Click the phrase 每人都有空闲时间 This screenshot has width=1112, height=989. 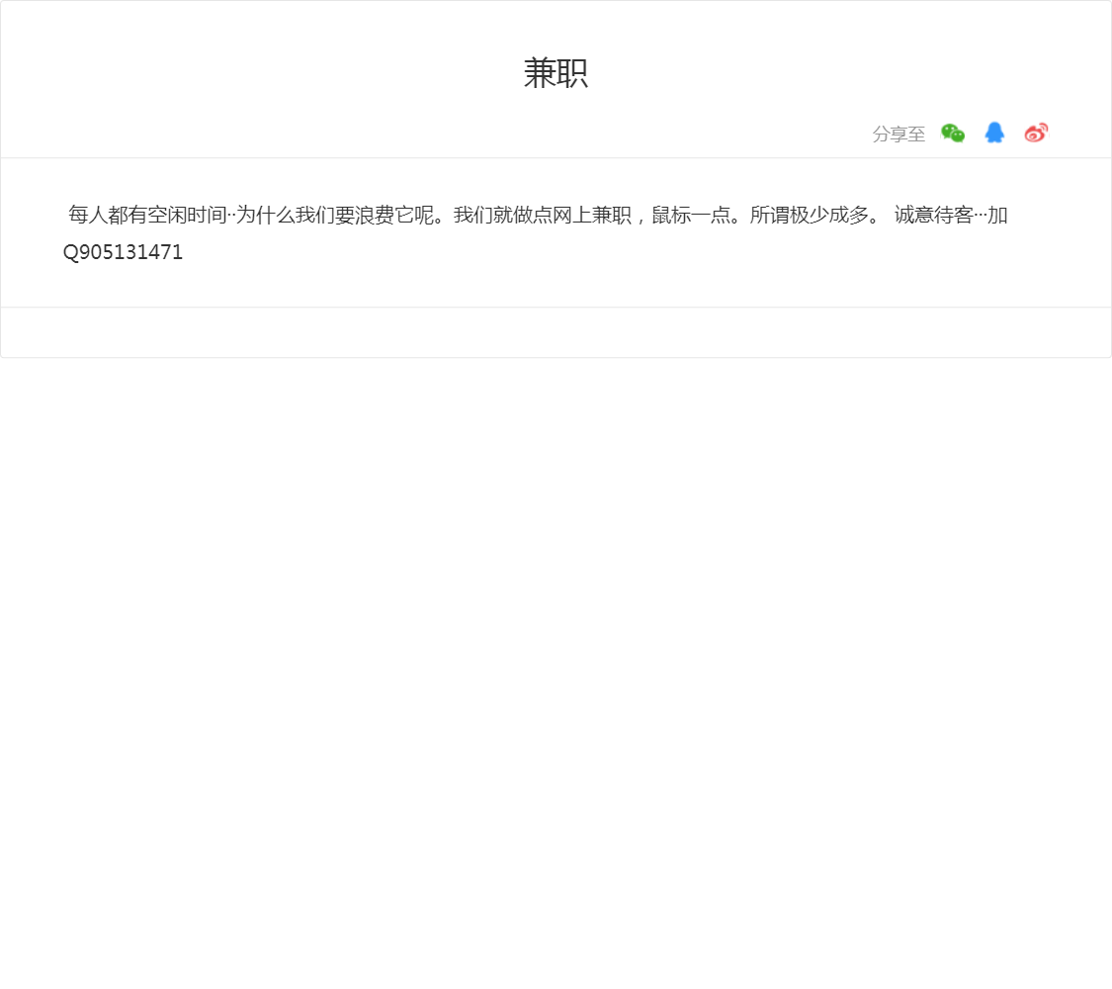pos(147,216)
